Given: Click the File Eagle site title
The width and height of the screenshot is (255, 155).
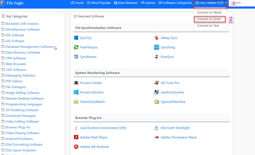Looking at the screenshot, I should click(15, 3).
